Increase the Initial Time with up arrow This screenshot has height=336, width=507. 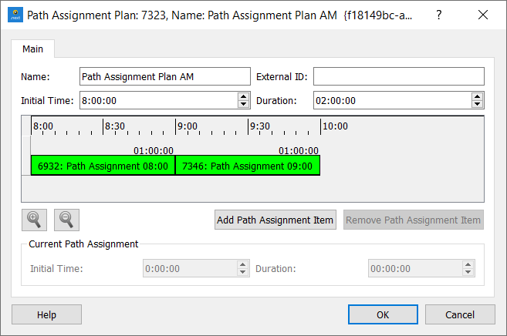(x=244, y=96)
